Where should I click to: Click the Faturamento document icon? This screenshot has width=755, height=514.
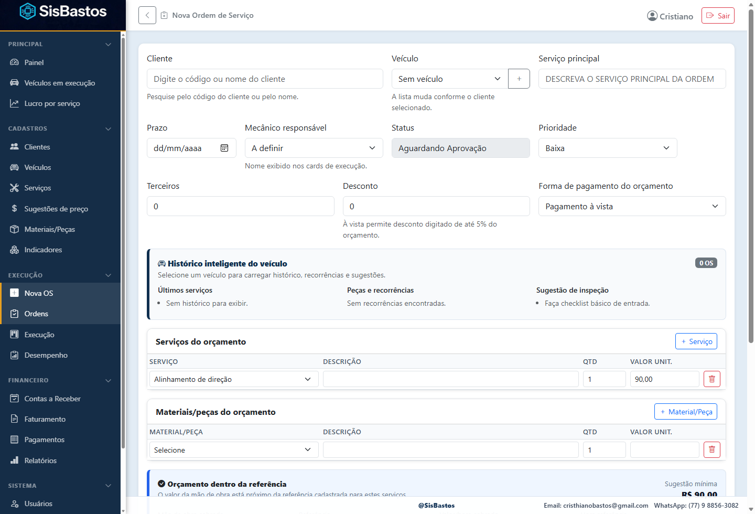click(x=14, y=419)
